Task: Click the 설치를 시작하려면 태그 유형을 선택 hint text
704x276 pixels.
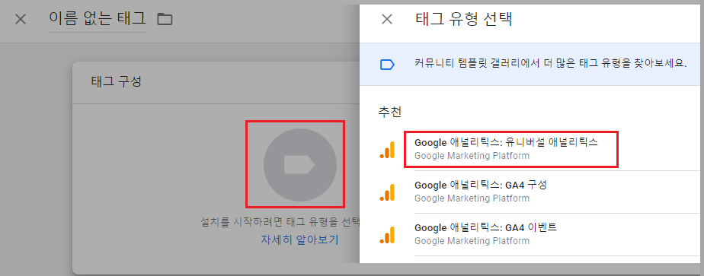Action: [280, 221]
